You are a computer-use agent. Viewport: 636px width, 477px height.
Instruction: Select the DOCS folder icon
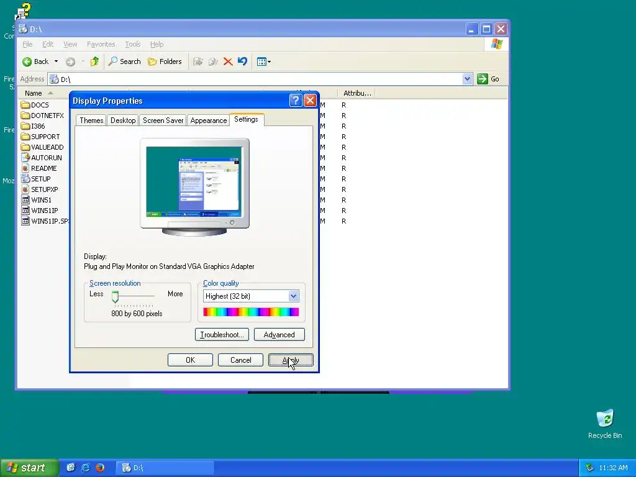(x=25, y=104)
